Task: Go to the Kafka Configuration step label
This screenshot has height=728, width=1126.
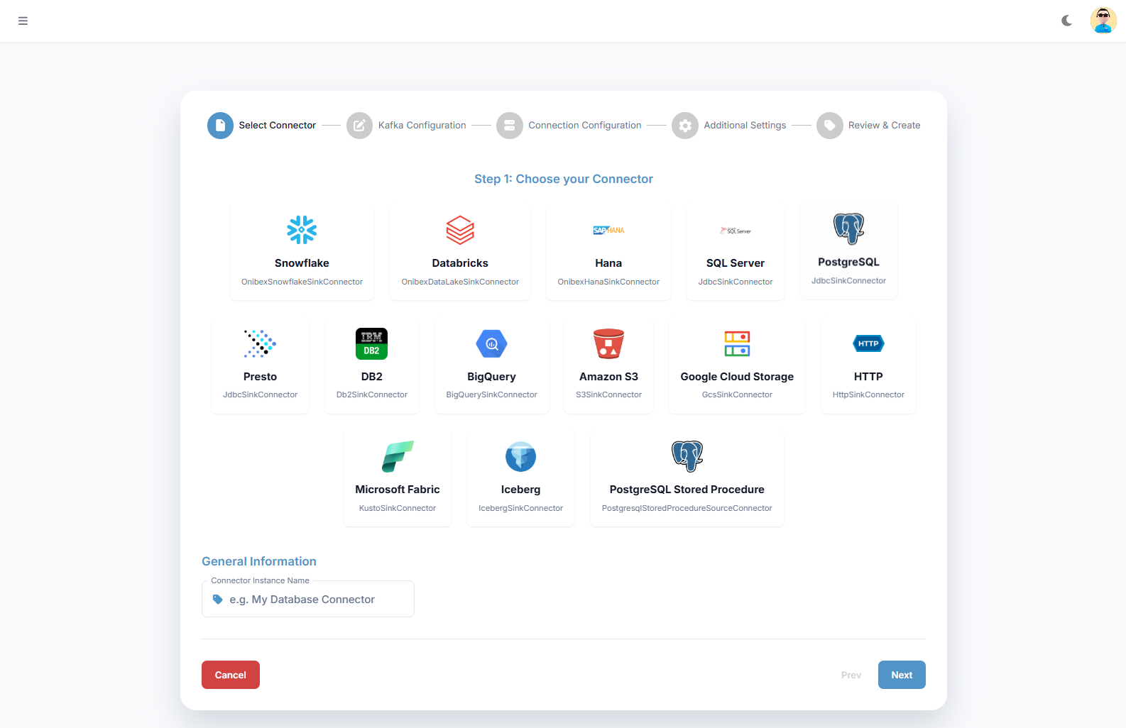Action: [422, 126]
